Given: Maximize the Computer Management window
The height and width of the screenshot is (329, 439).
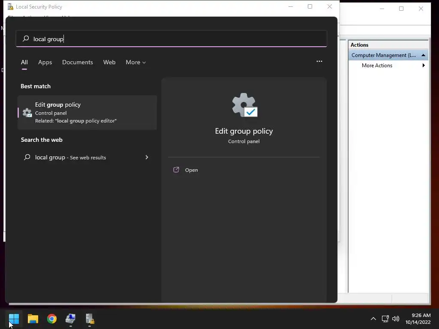Looking at the screenshot, I should click(401, 9).
